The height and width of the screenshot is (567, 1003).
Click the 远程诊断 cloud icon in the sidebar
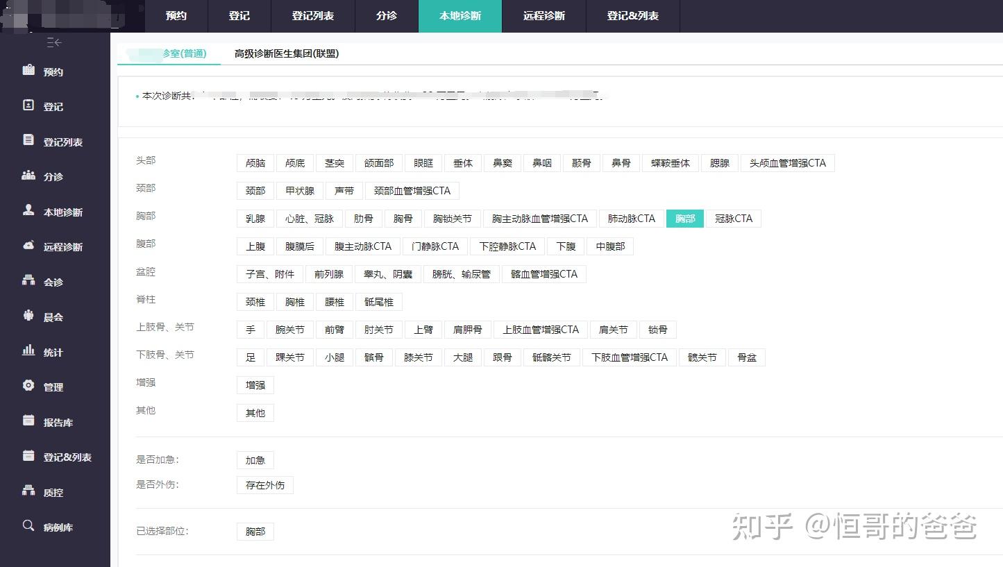28,245
